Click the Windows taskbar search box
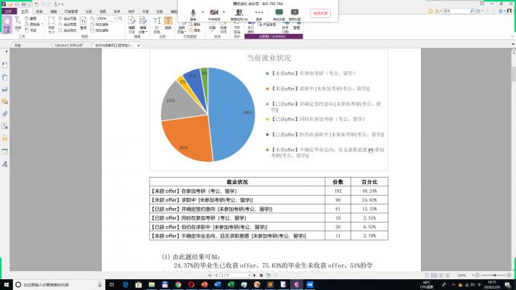This screenshot has width=516, height=290. tap(44, 285)
